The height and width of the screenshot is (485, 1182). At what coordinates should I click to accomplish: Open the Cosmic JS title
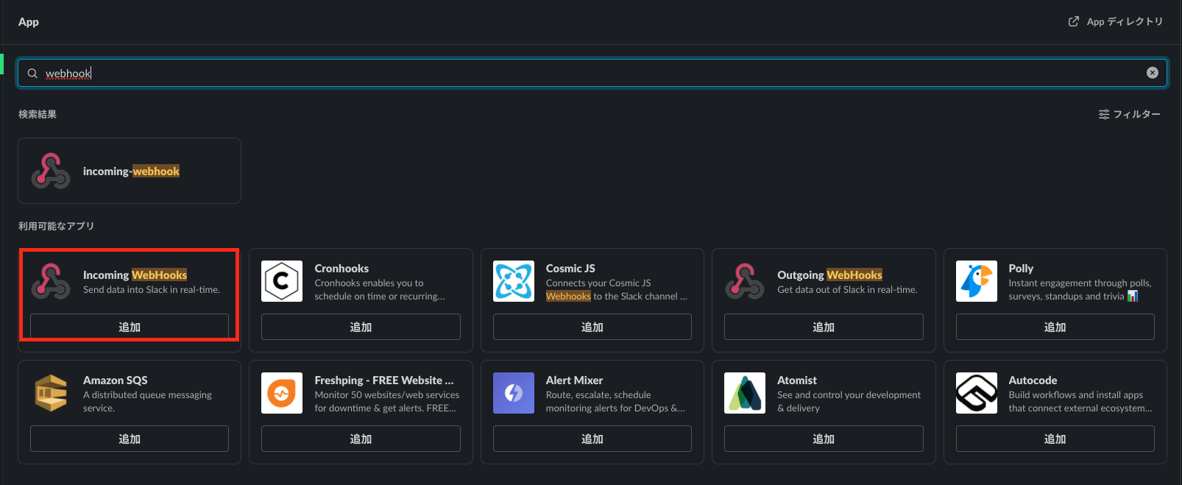(570, 268)
